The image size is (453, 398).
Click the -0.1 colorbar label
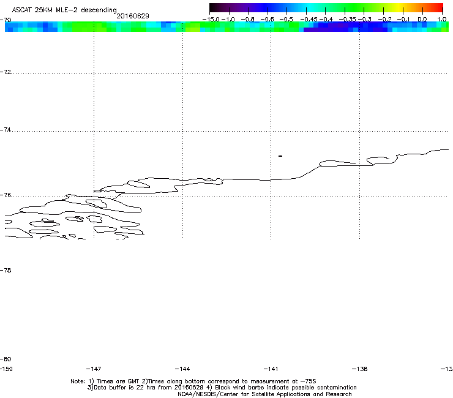point(403,20)
